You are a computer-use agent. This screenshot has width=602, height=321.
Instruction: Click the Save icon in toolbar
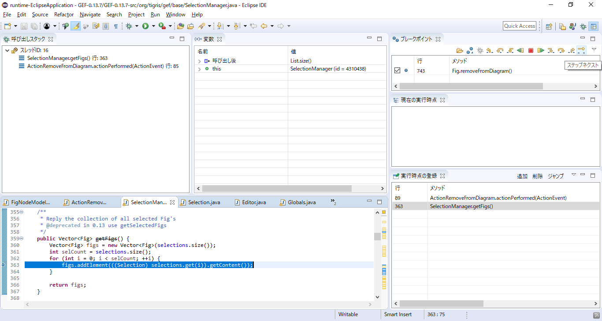(24, 26)
